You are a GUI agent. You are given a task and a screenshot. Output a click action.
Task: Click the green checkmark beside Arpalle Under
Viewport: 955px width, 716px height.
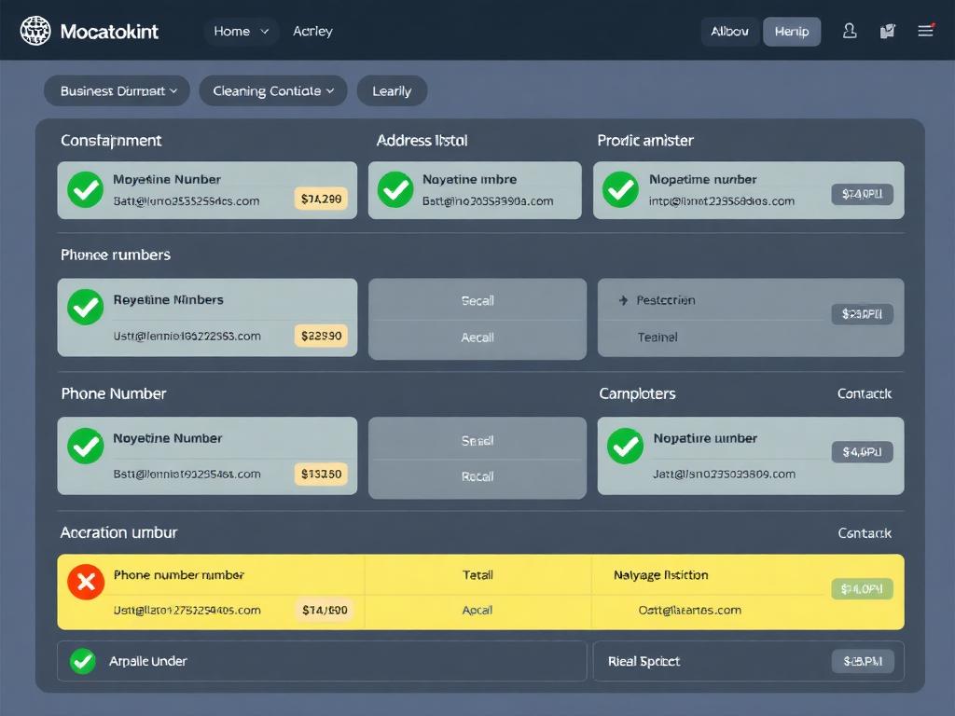(82, 661)
